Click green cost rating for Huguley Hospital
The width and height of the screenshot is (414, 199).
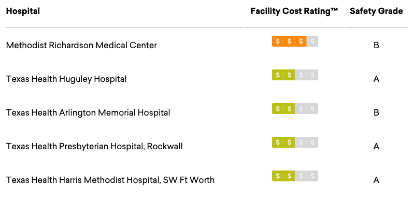295,75
